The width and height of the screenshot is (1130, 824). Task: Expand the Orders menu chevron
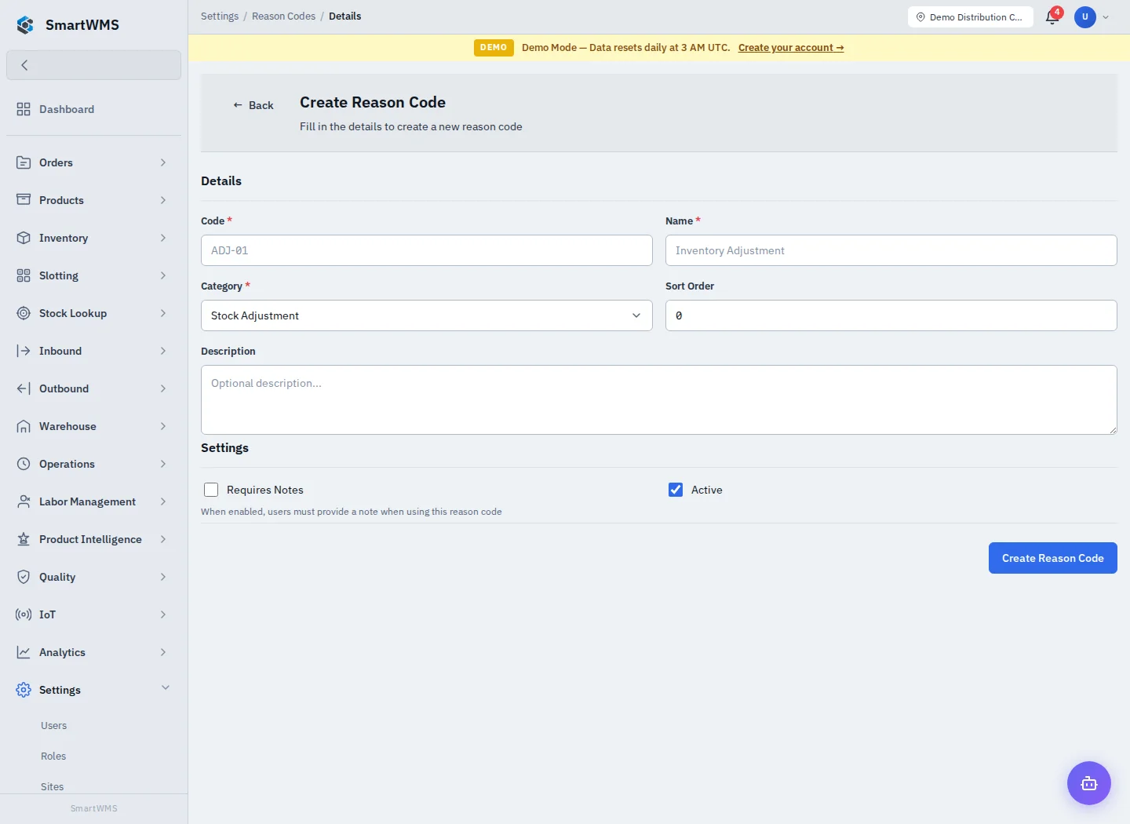[x=163, y=162]
